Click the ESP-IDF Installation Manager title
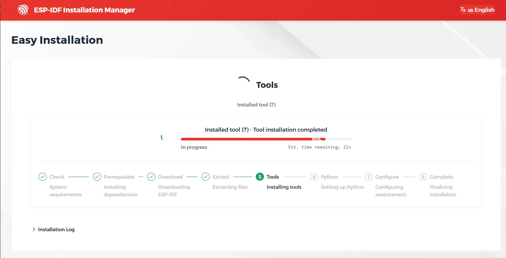Viewport: 506px width, 258px height. (84, 10)
